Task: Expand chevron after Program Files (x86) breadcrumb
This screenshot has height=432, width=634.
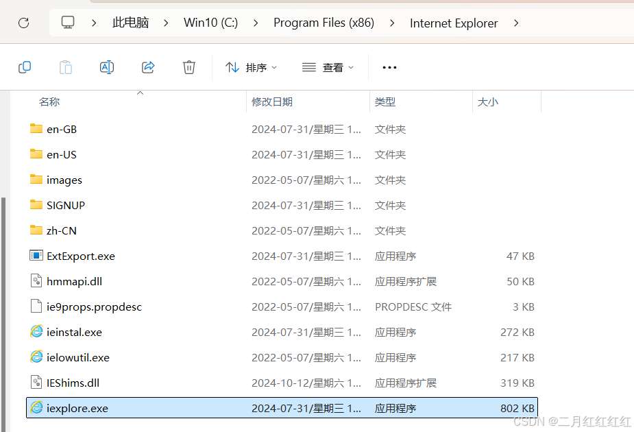Action: coord(392,23)
